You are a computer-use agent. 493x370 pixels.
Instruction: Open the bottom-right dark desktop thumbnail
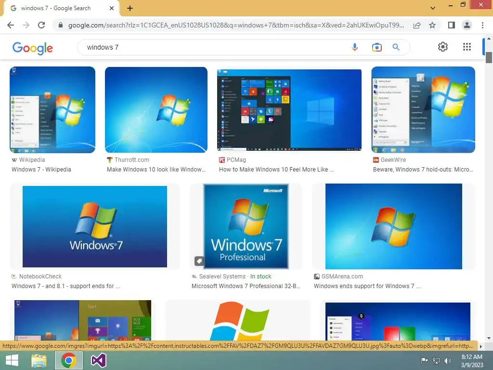(398, 321)
